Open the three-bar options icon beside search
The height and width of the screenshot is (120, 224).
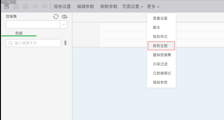65,43
